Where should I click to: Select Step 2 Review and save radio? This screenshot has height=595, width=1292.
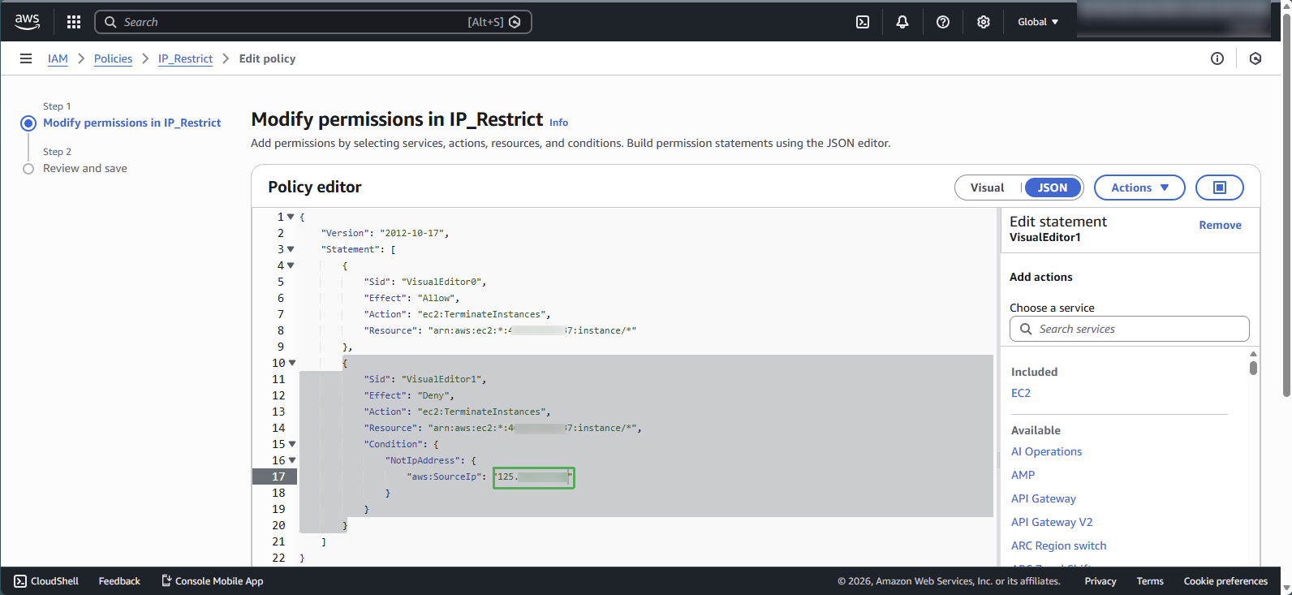(x=28, y=169)
